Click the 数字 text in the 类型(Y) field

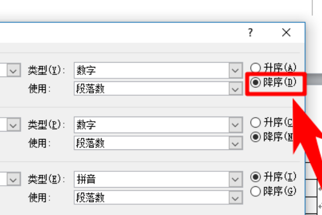click(86, 71)
